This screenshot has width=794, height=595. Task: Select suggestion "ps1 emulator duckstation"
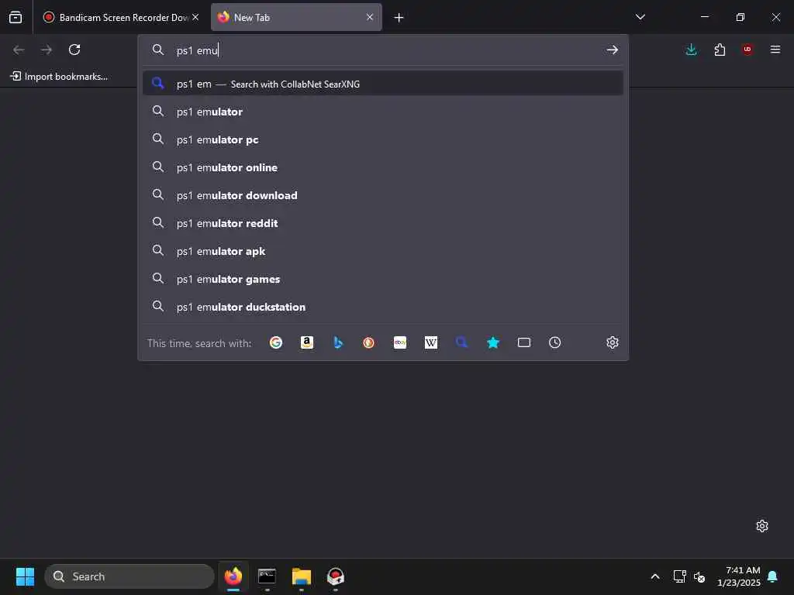click(x=383, y=307)
